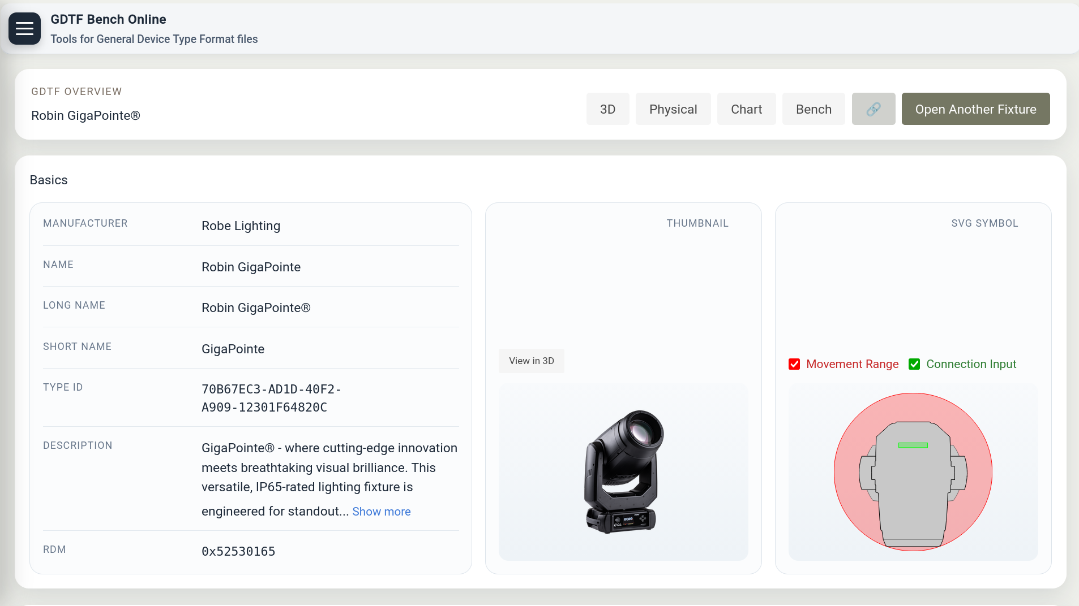Open the hamburger navigation menu
1079x606 pixels.
coord(24,28)
